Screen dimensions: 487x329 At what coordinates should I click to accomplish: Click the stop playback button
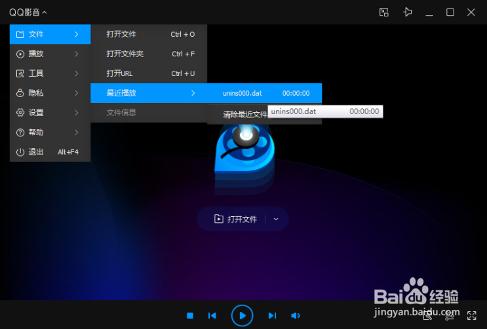[190, 316]
